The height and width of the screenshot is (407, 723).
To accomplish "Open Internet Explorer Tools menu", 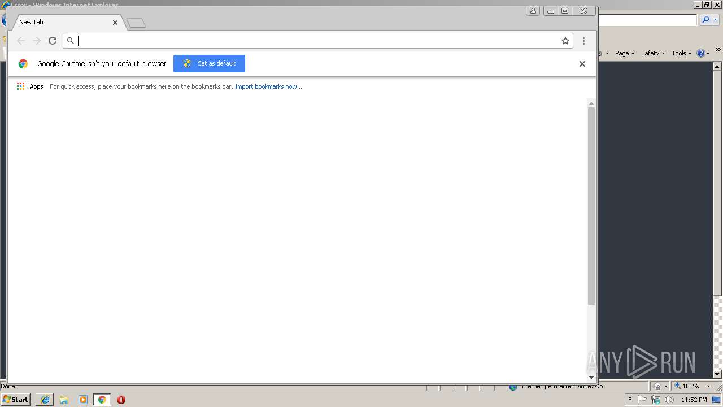I will pyautogui.click(x=681, y=53).
